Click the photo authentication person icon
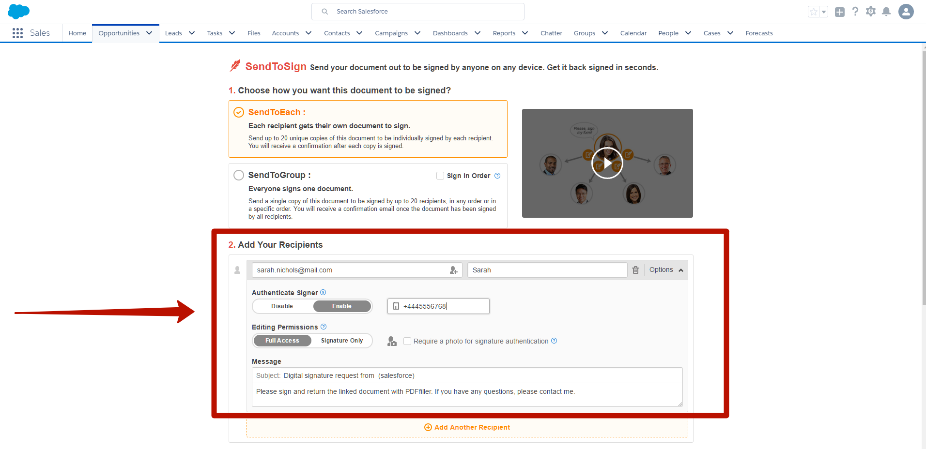926x449 pixels. tap(392, 341)
